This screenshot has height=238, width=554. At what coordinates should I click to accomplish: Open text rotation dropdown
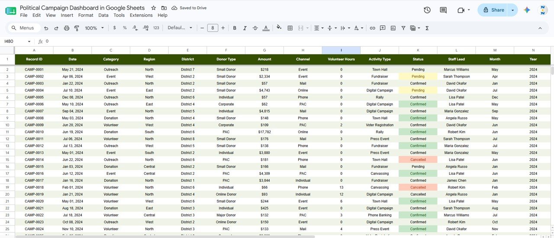pyautogui.click(x=359, y=28)
